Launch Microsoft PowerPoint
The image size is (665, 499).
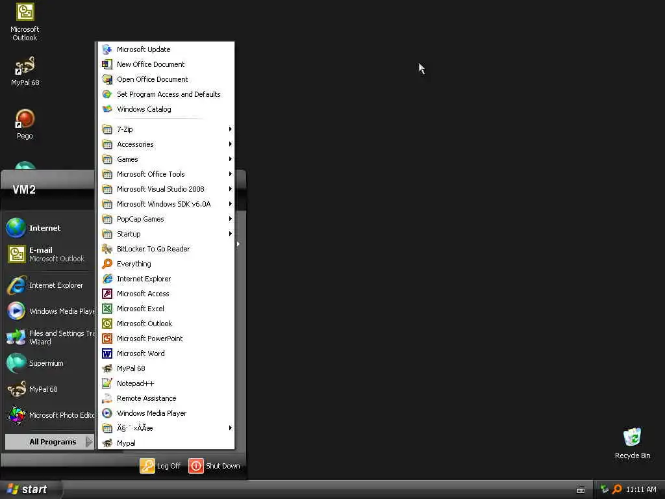point(166,338)
